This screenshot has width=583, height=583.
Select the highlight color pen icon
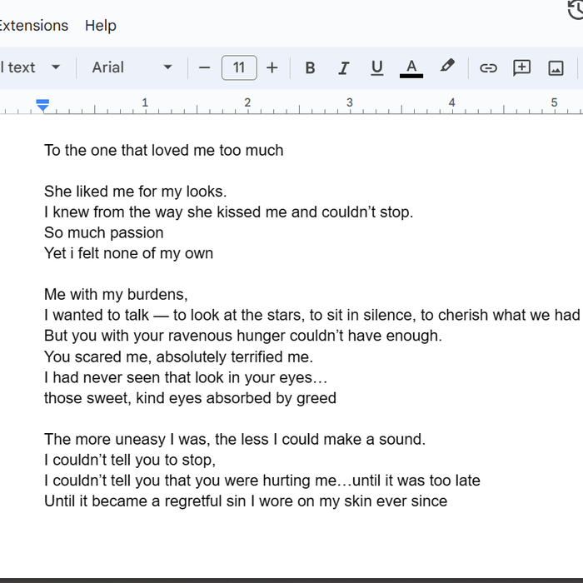pyautogui.click(x=447, y=67)
